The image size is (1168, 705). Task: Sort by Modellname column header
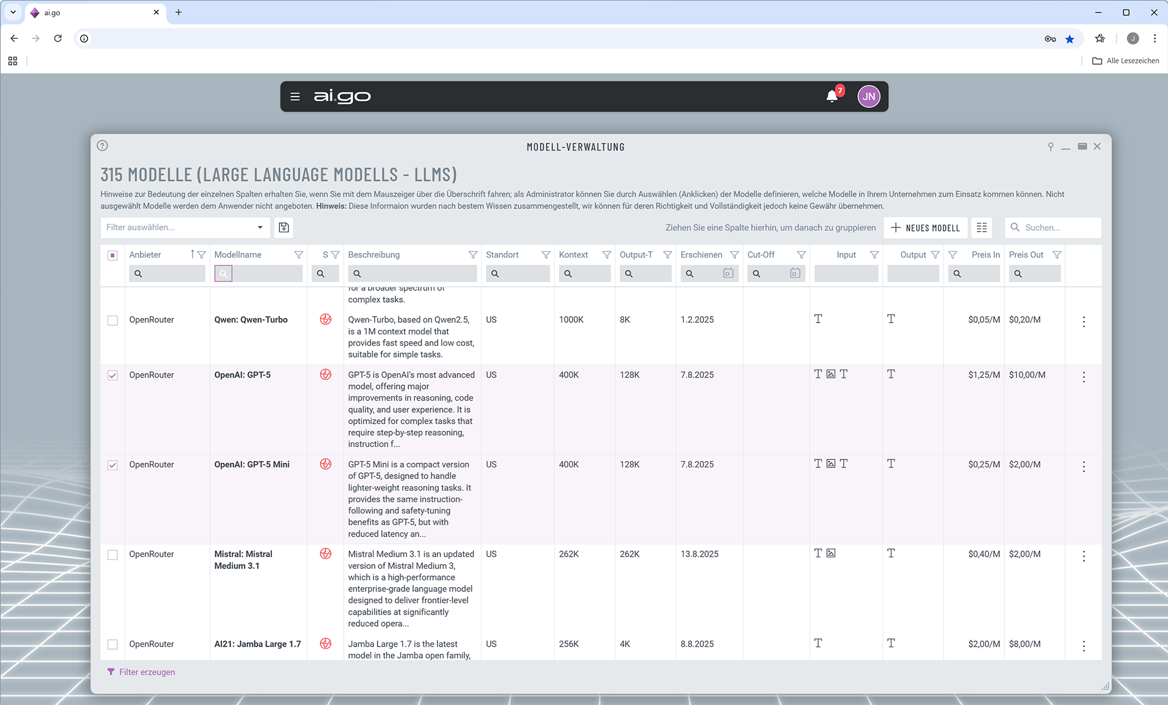(238, 255)
